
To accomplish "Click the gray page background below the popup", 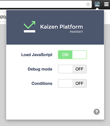I will [55, 123].
